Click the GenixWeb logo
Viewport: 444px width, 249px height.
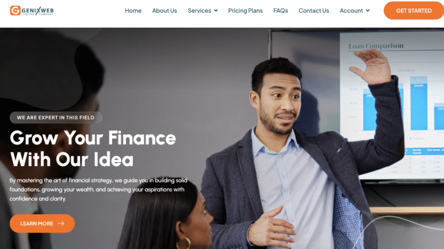(x=32, y=11)
